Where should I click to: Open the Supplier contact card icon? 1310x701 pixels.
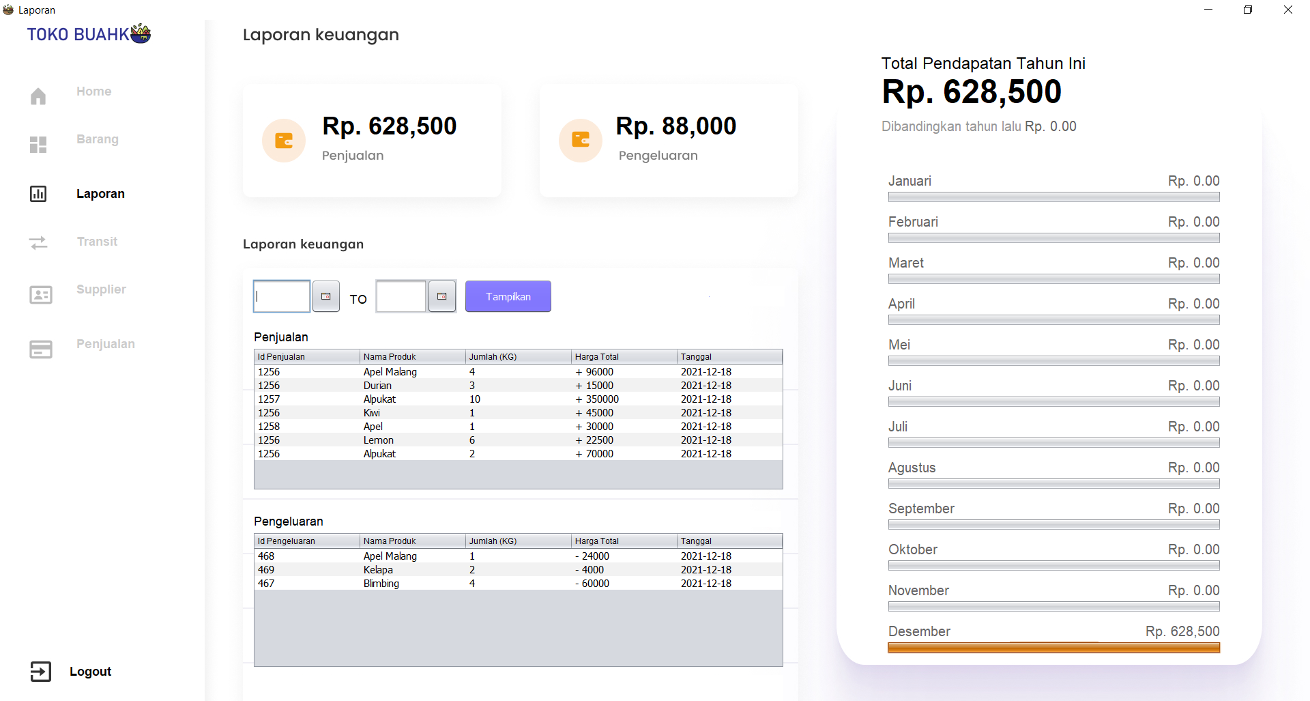click(x=40, y=294)
